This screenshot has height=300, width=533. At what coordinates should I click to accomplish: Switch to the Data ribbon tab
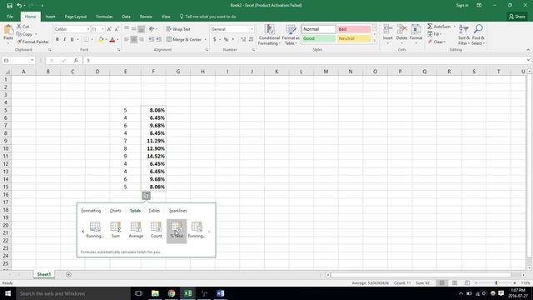(x=126, y=17)
